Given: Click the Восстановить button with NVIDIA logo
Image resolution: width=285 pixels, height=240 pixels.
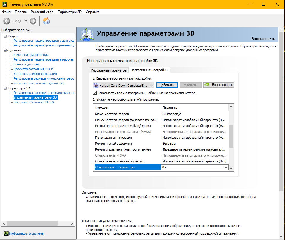Looking at the screenshot, I should [219, 85].
